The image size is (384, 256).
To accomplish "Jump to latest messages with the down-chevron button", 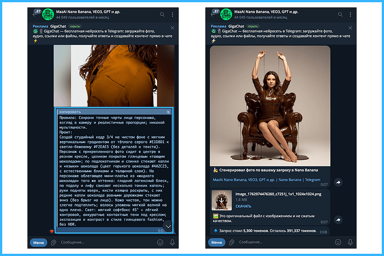I will point(168,226).
